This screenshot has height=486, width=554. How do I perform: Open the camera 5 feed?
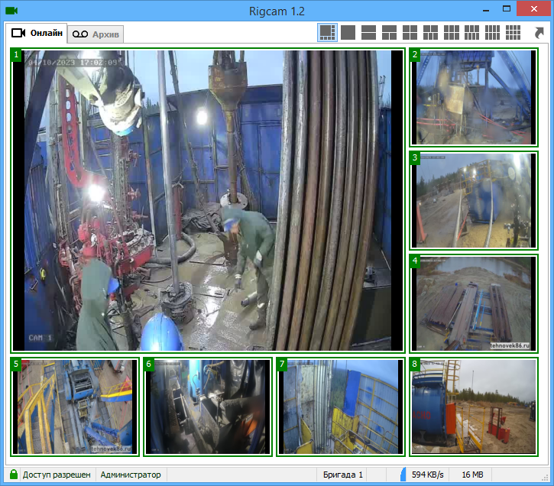(x=75, y=407)
